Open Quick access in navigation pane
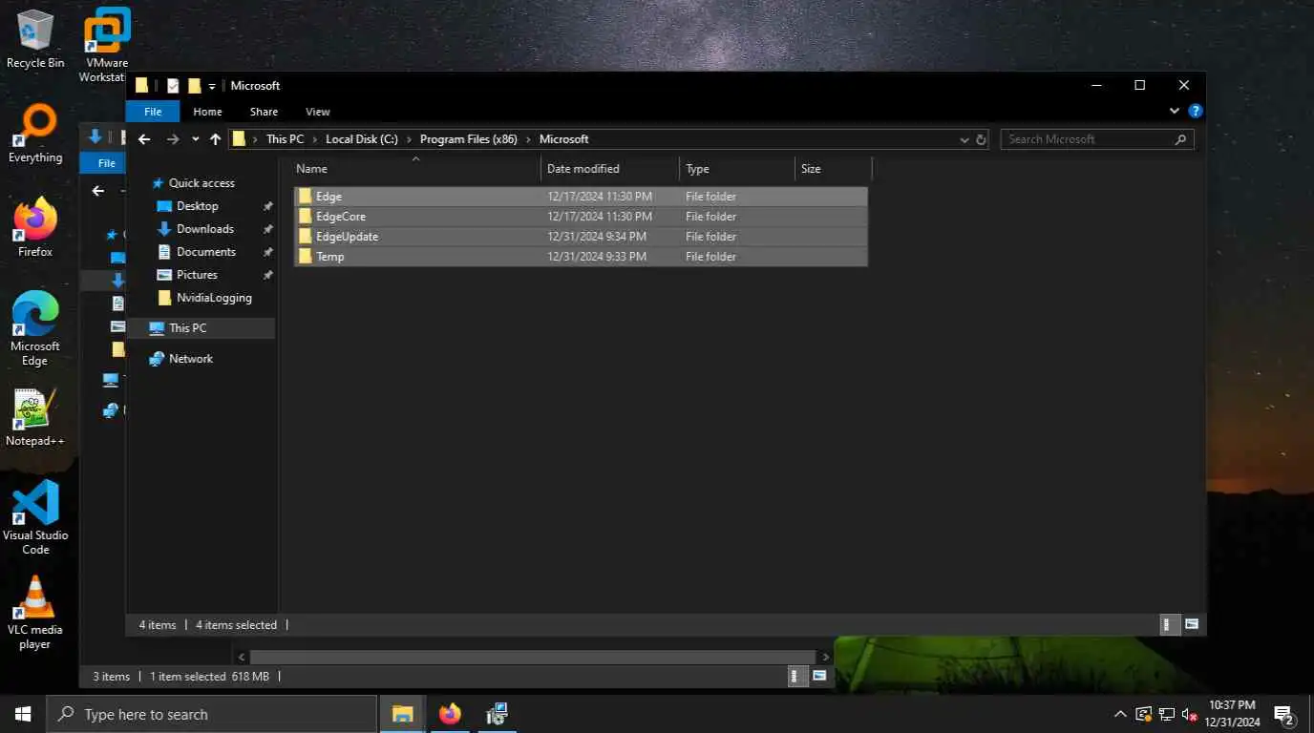Viewport: 1314px width, 733px height. tap(201, 183)
